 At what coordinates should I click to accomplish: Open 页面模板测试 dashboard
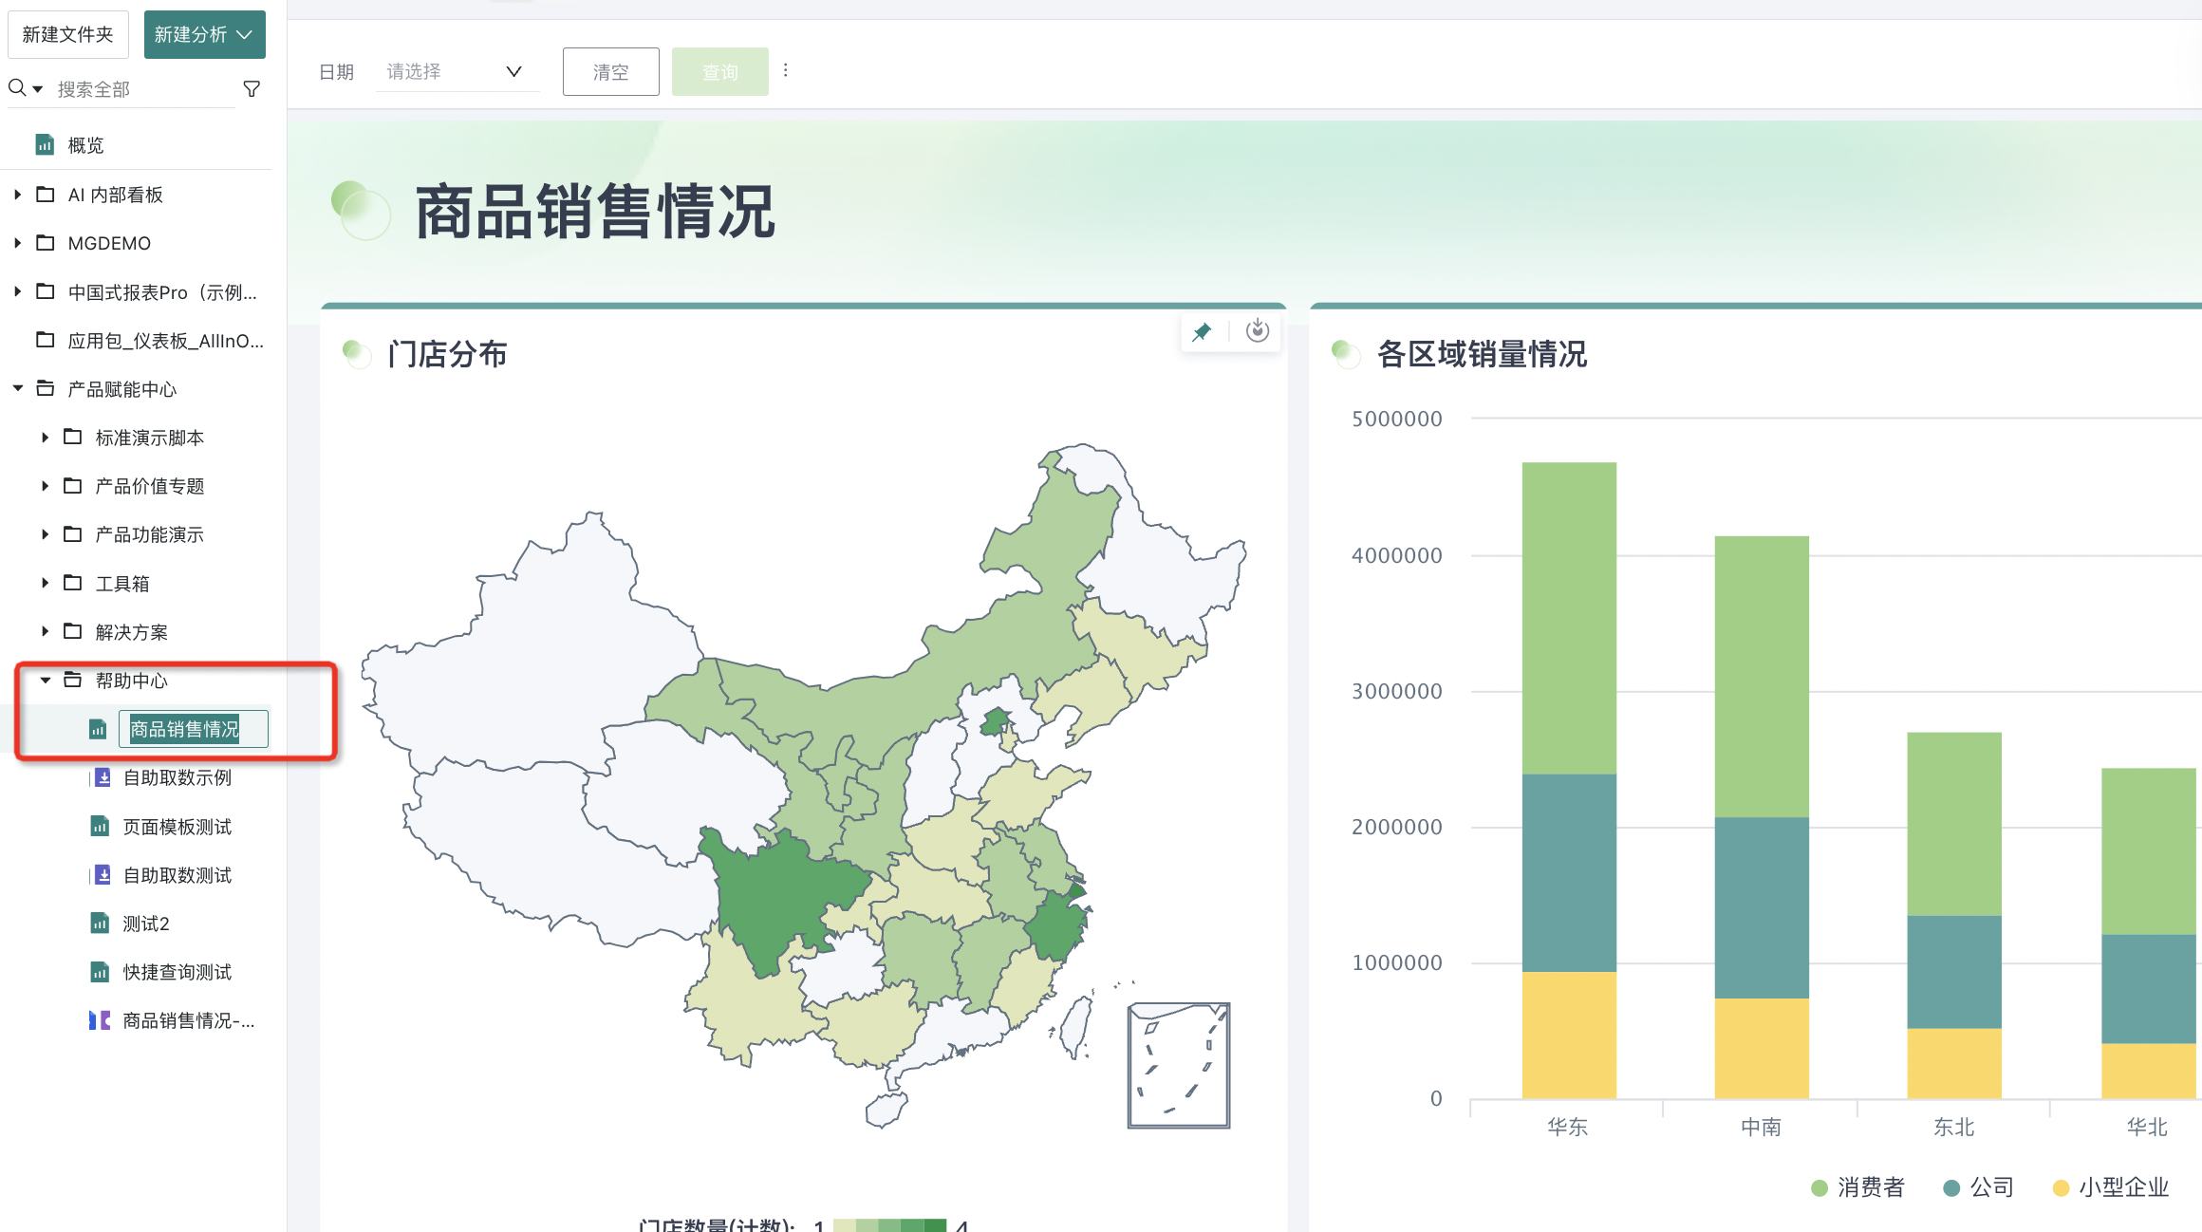click(x=177, y=827)
